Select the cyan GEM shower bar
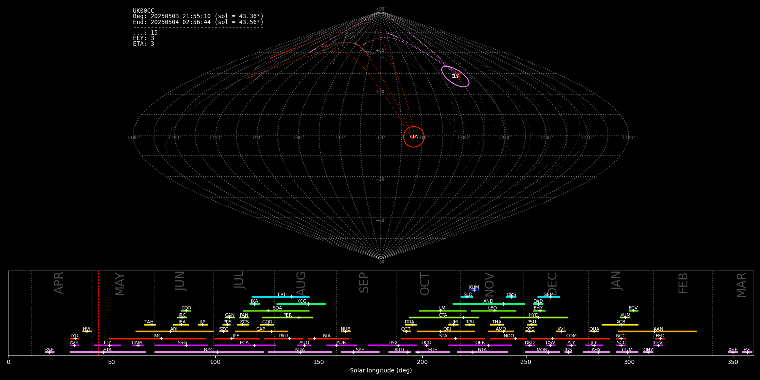The image size is (760, 380). [x=548, y=297]
